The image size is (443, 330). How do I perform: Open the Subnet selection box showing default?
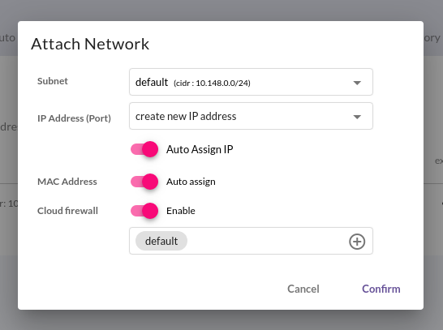click(x=251, y=82)
